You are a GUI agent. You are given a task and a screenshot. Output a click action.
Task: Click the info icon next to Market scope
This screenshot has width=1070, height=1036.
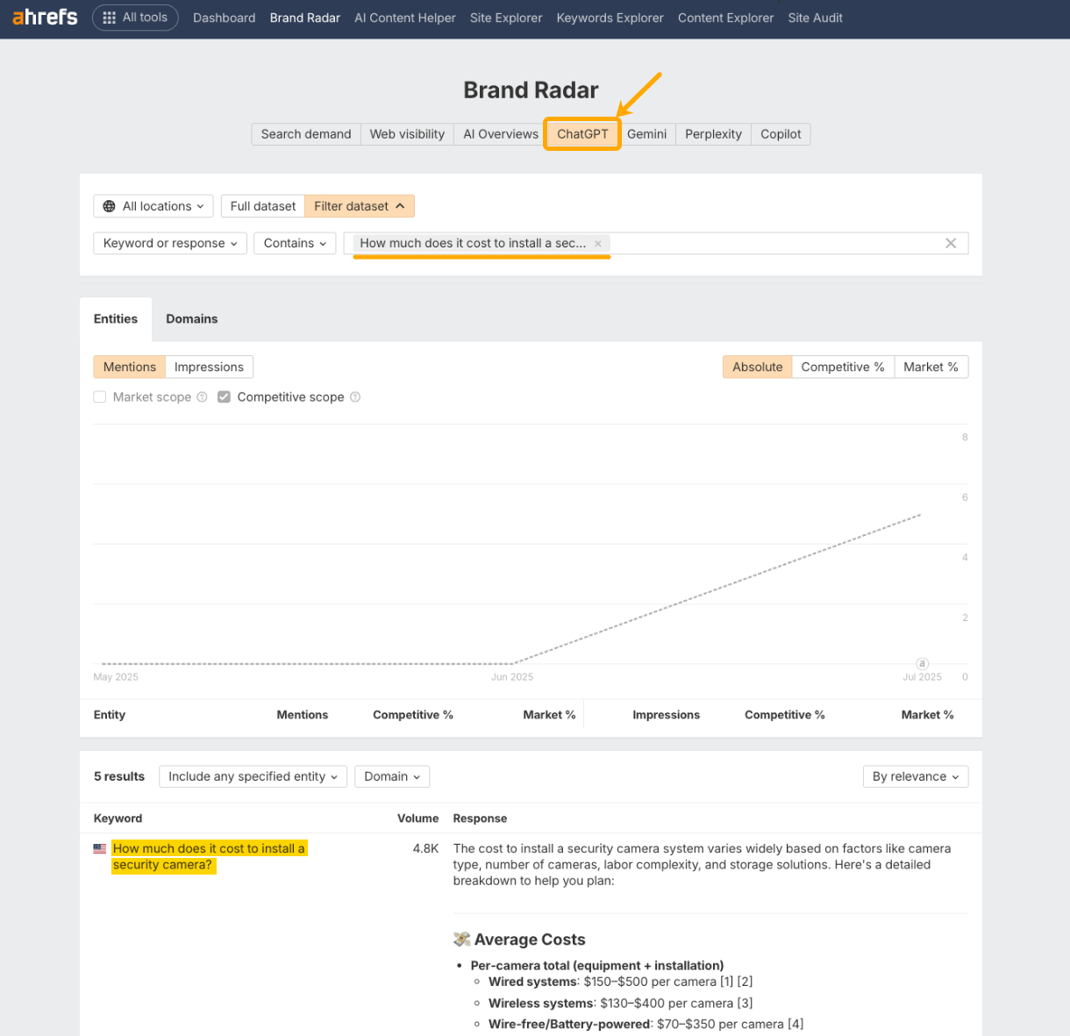pos(202,397)
